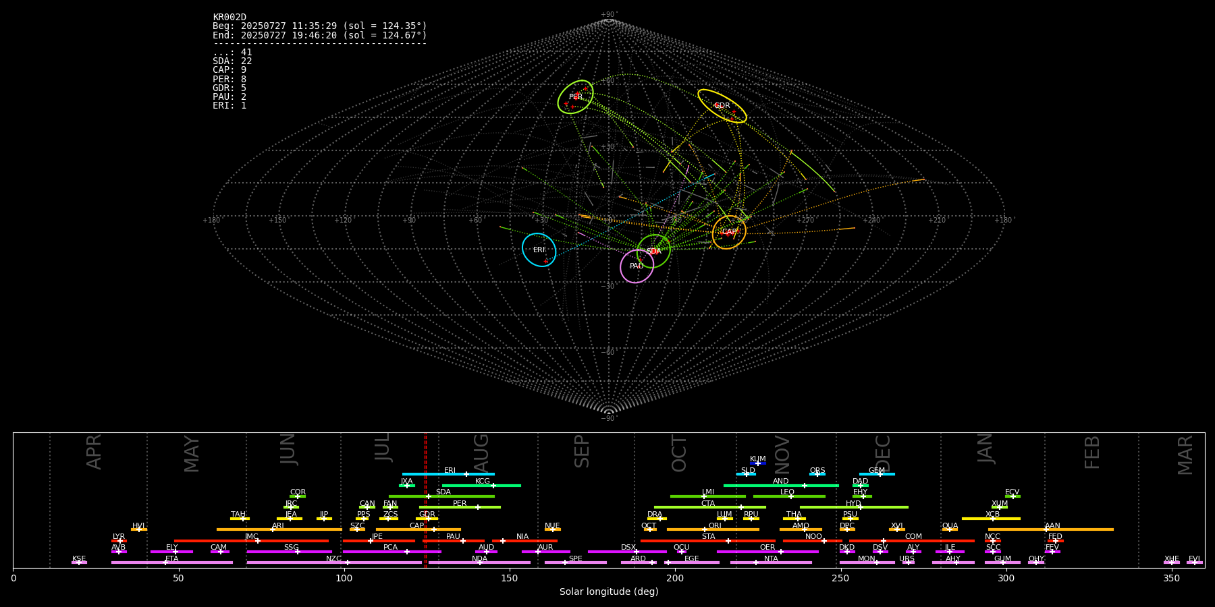Click the JMC shower bar in timeline
Screen dimensions: 1215x607
(x=252, y=541)
